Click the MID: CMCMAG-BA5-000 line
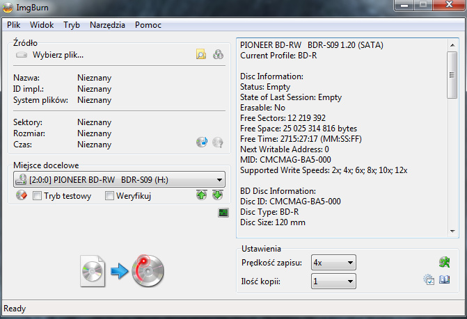The height and width of the screenshot is (319, 467). tap(285, 160)
